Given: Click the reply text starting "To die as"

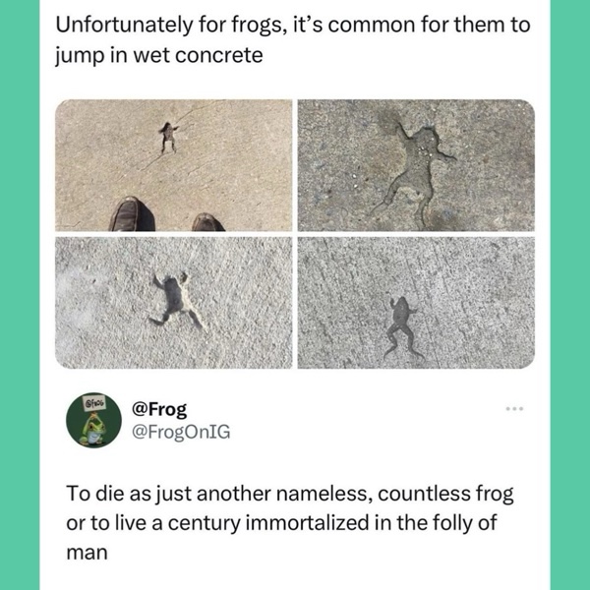Looking at the screenshot, I should click(x=291, y=521).
